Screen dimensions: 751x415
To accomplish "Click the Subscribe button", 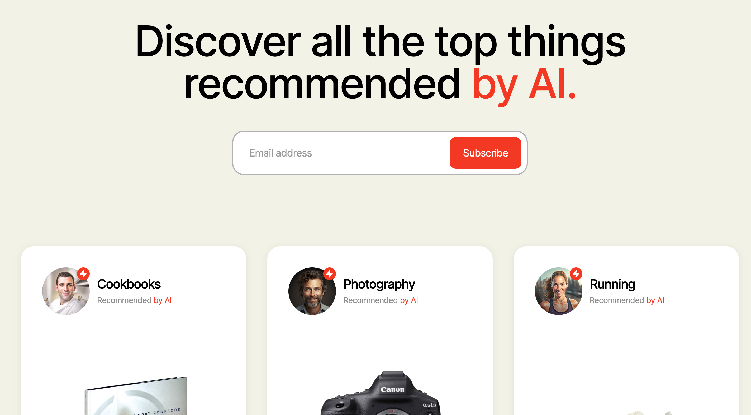I will tap(486, 153).
